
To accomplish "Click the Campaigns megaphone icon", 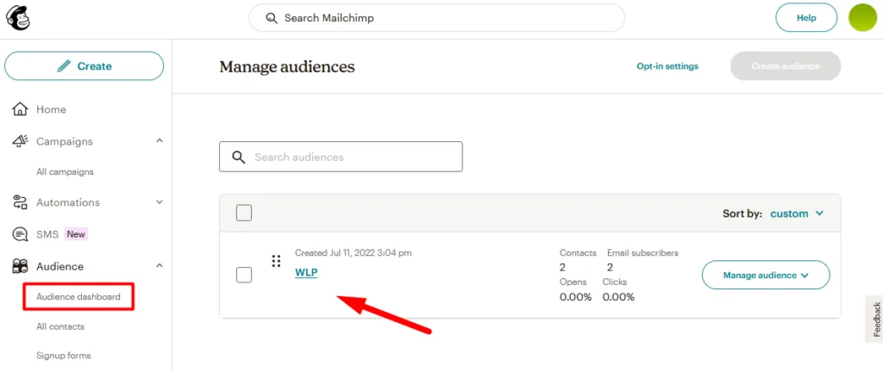I will click(21, 141).
